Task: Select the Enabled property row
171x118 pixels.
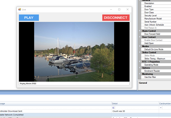Action: 156,6
